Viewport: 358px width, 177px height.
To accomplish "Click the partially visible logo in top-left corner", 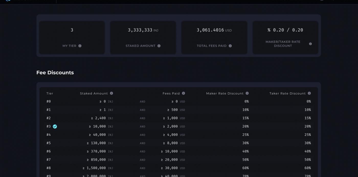I will (8, 1).
